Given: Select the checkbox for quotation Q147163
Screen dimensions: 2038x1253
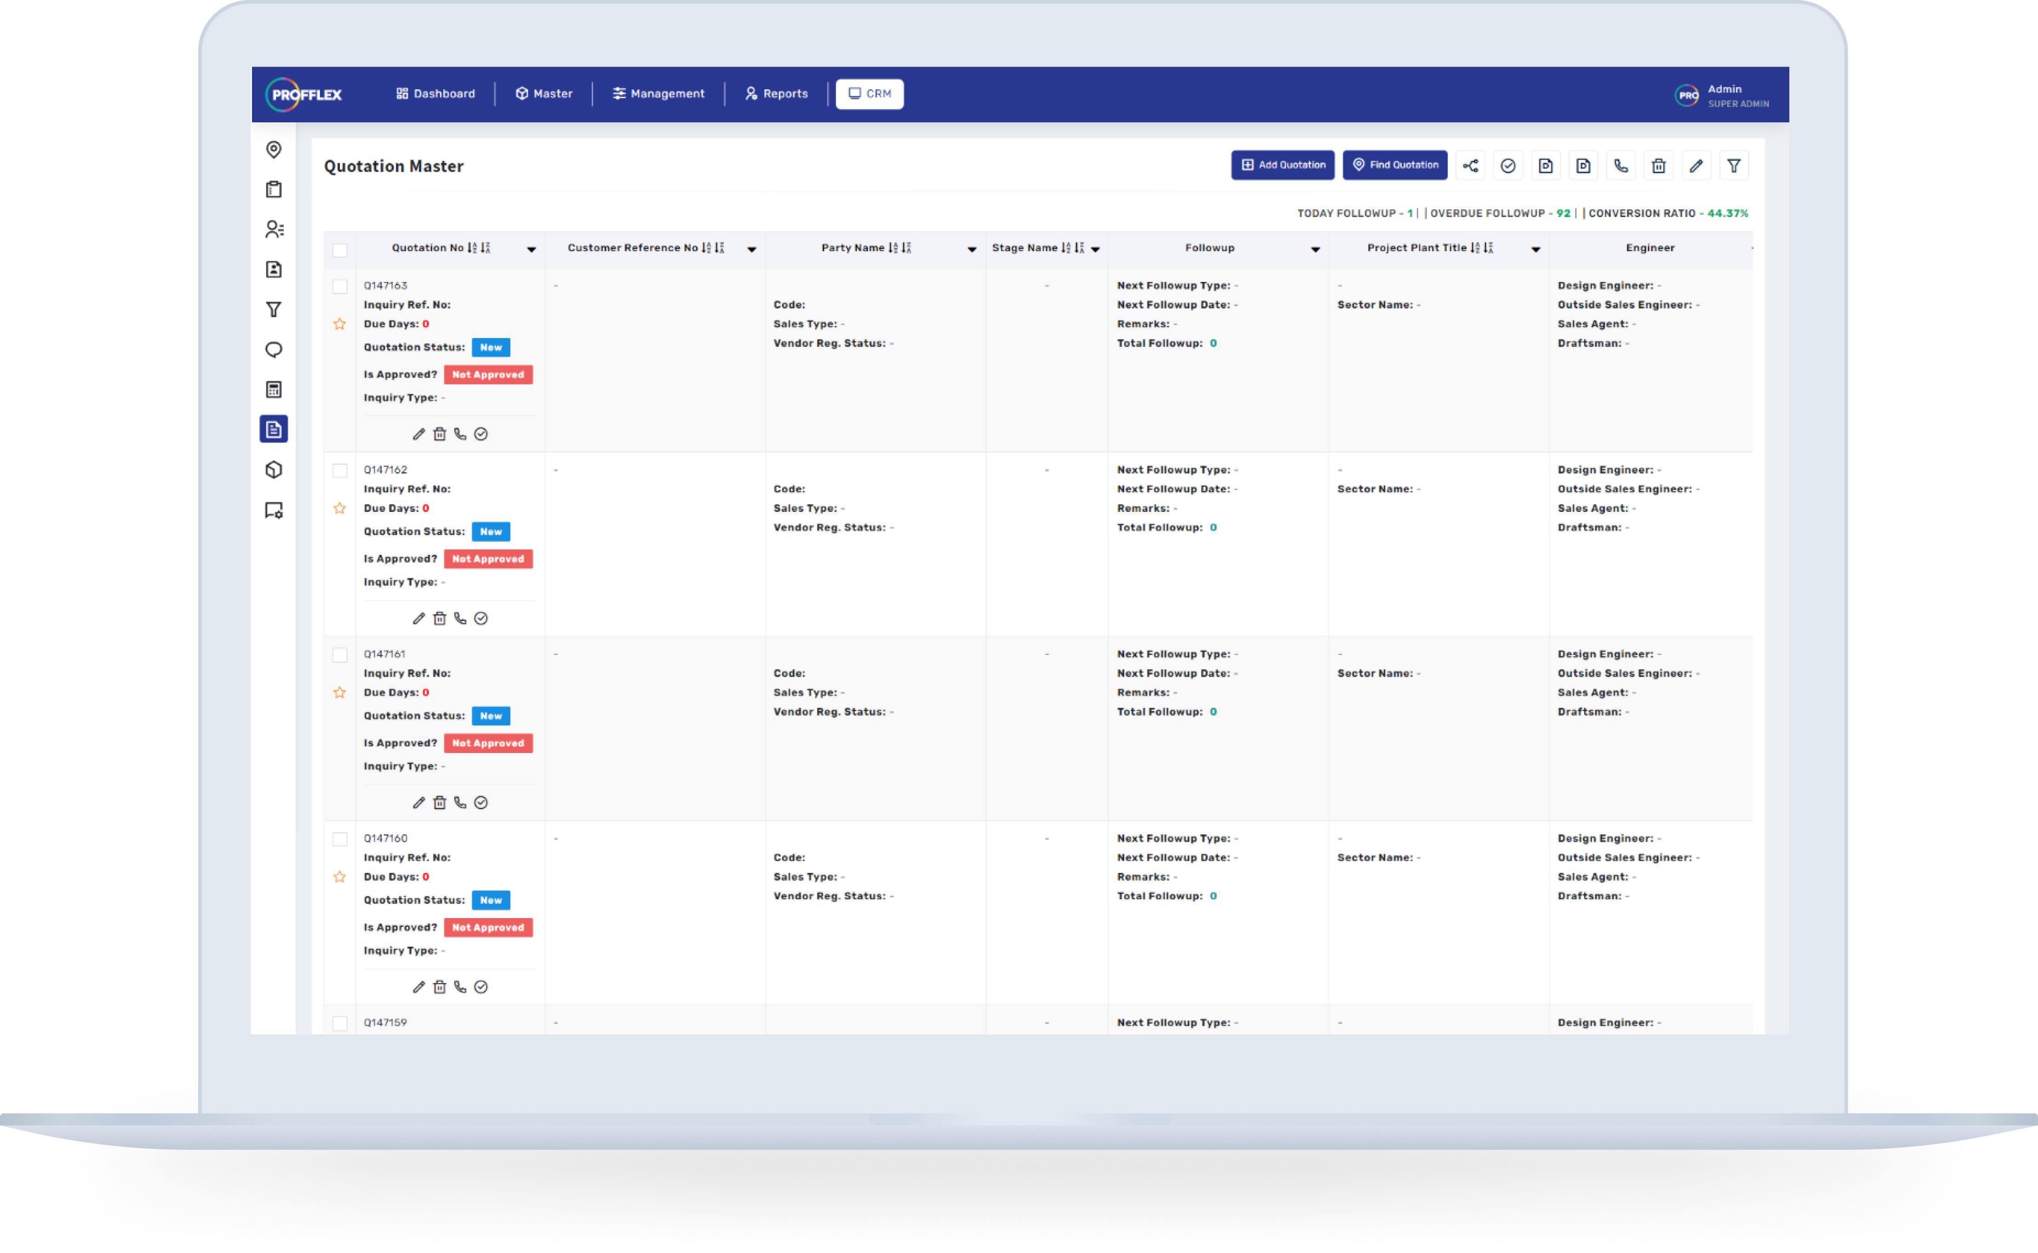Looking at the screenshot, I should 340,287.
